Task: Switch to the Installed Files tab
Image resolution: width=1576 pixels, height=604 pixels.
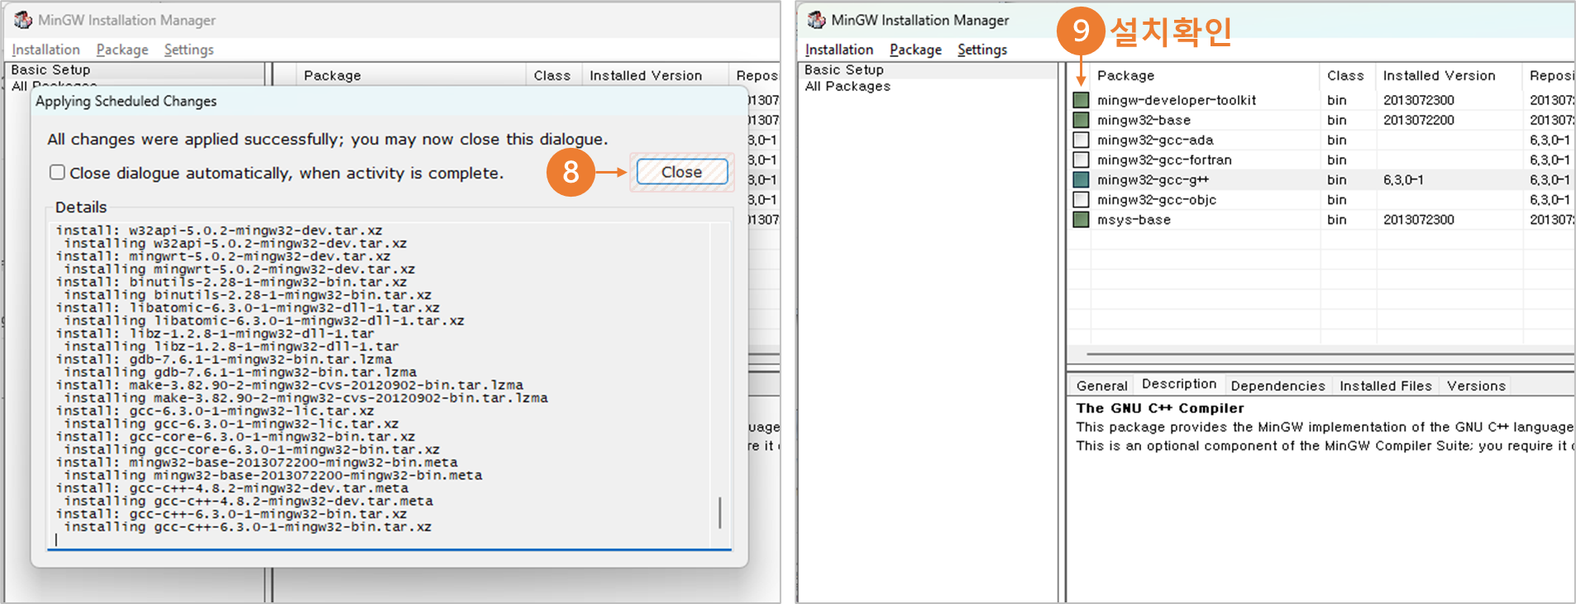Action: pyautogui.click(x=1385, y=386)
